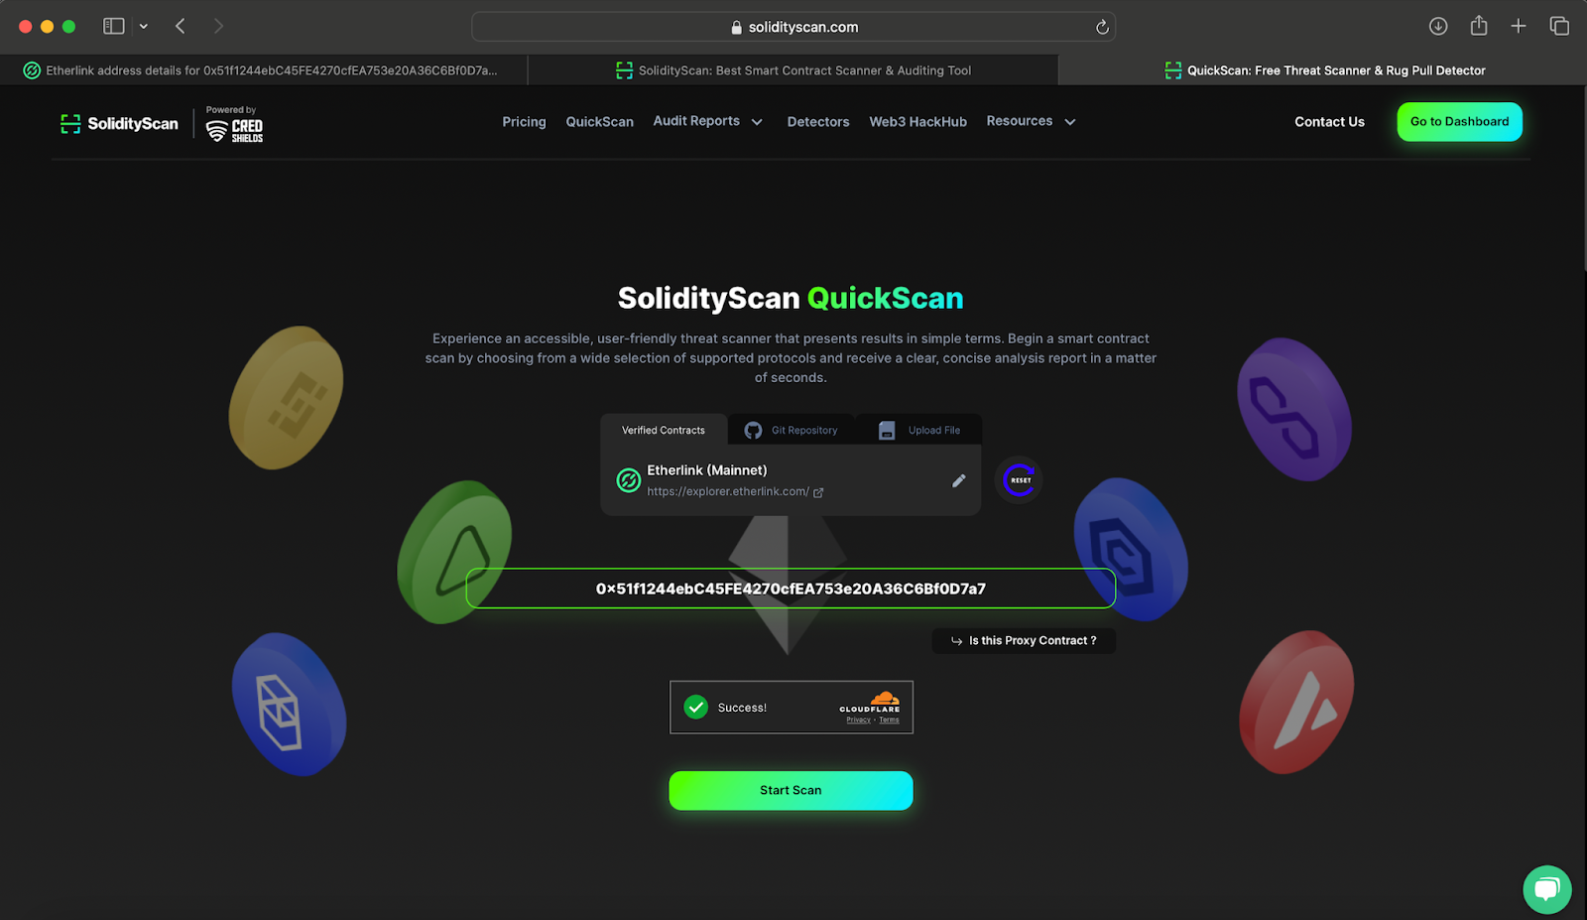Click the contract address input field
Screen dimensions: 1587x920
coord(791,589)
